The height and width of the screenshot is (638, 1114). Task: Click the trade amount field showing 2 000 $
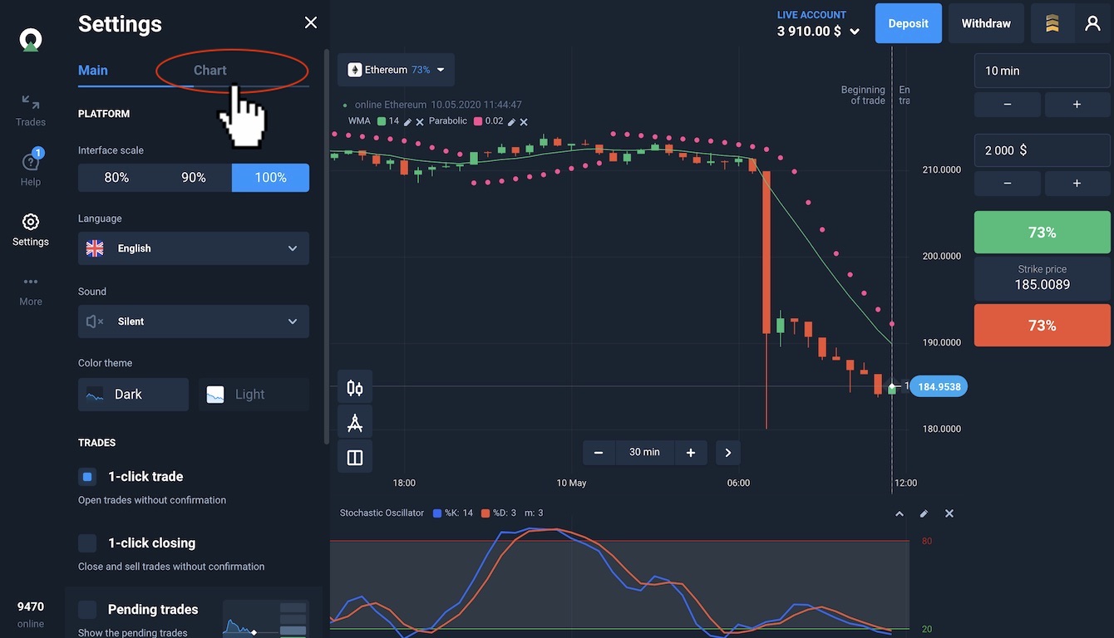pyautogui.click(x=1042, y=150)
